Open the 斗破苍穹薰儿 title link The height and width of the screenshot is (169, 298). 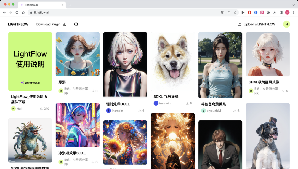[214, 104]
